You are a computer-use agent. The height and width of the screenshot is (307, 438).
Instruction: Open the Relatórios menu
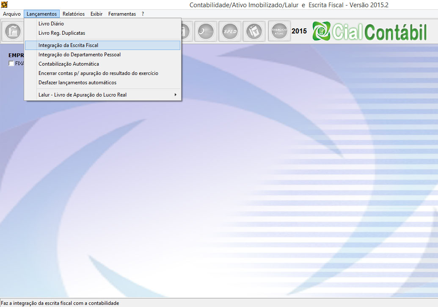coord(74,14)
